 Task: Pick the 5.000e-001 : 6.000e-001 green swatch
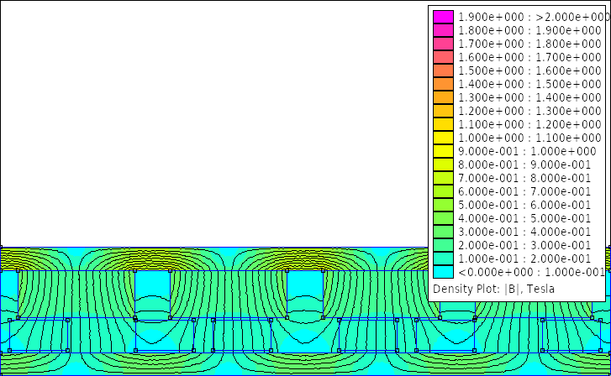tap(443, 205)
